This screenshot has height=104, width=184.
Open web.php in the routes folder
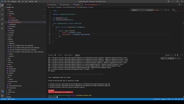pyautogui.click(x=11, y=73)
